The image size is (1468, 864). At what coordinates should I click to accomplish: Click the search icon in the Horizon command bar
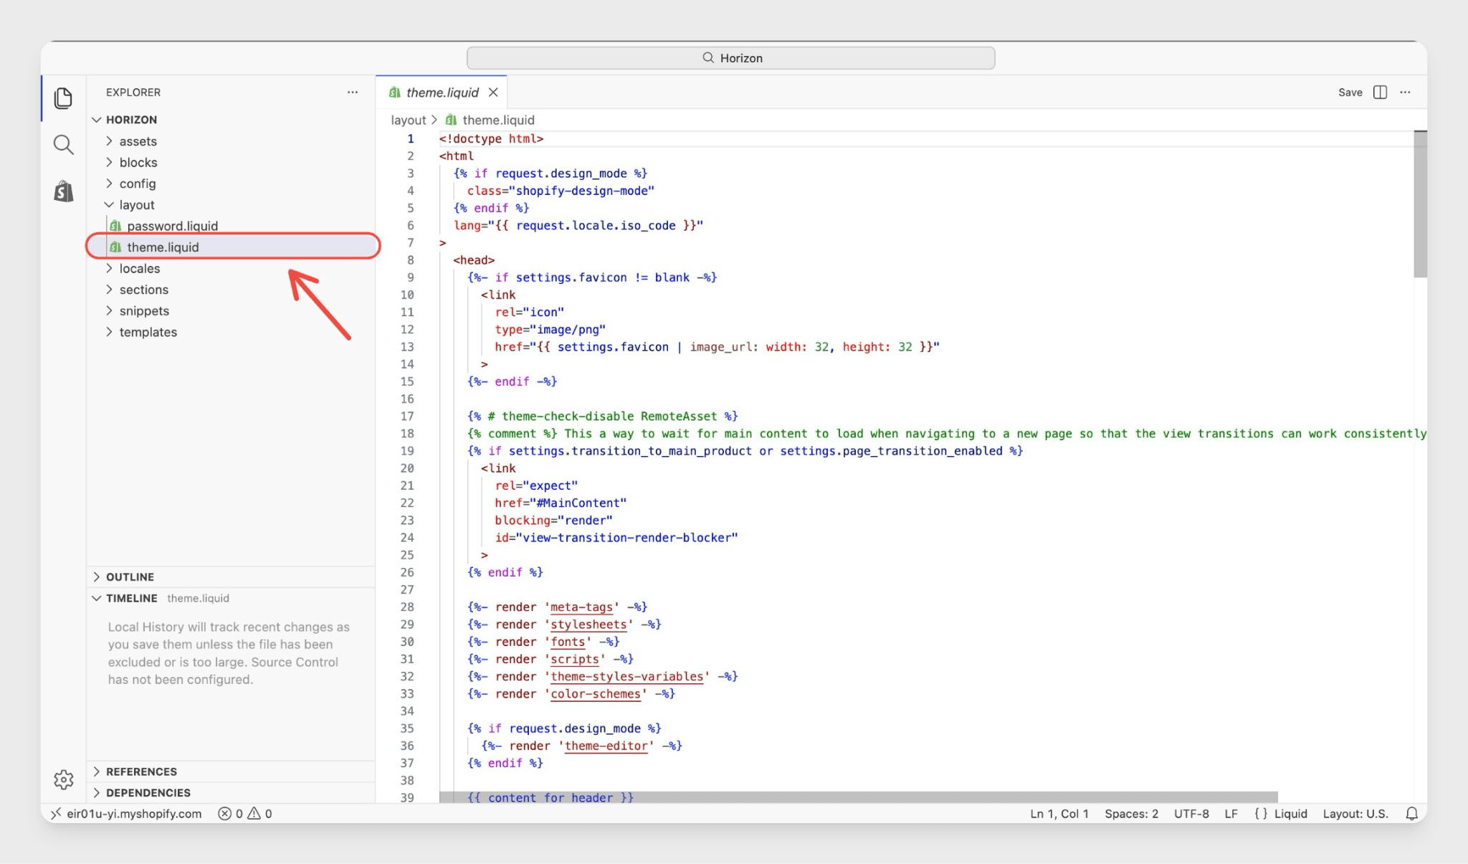pos(708,58)
